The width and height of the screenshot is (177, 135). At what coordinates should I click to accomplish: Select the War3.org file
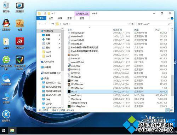point(117,99)
